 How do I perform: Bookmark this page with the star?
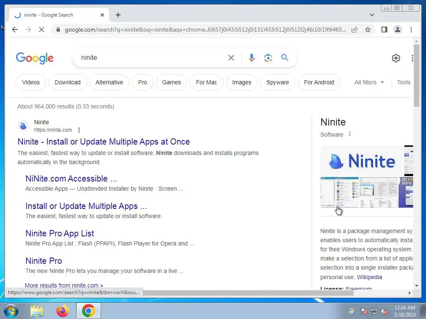tap(368, 29)
